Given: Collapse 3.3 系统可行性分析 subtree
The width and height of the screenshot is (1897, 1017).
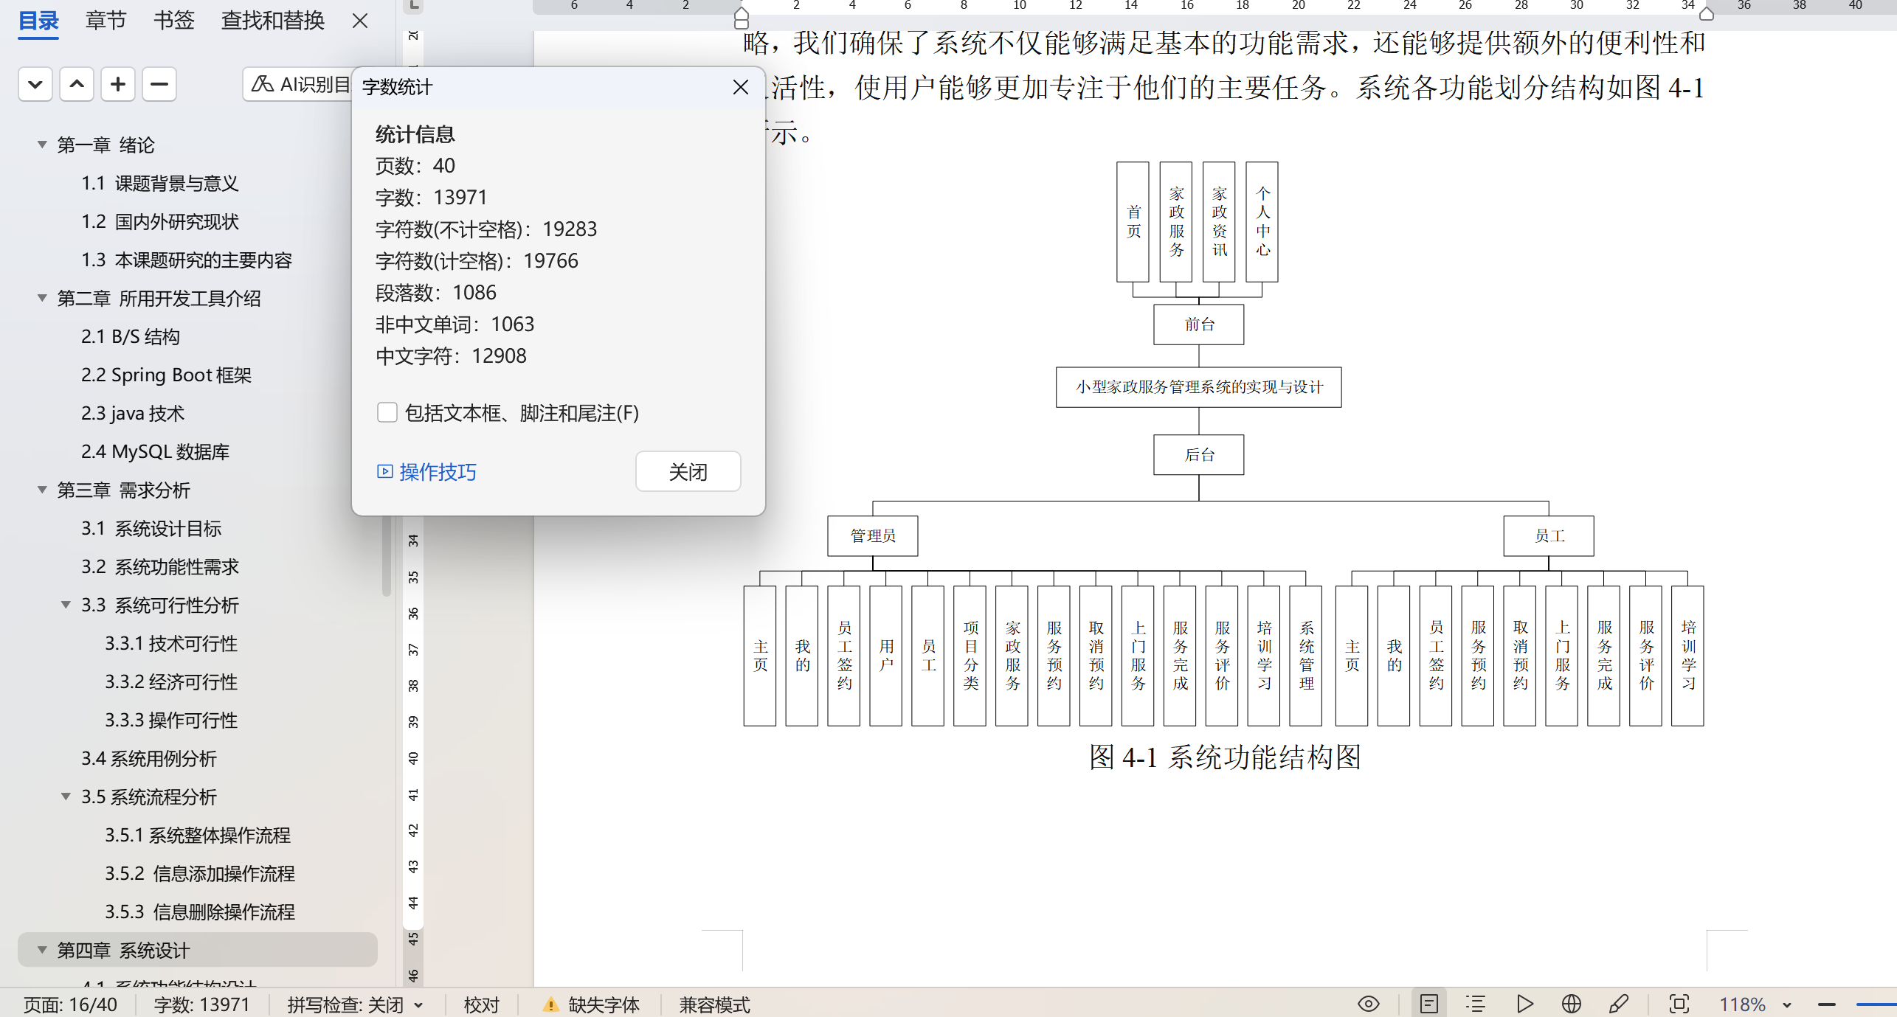Looking at the screenshot, I should 66,605.
